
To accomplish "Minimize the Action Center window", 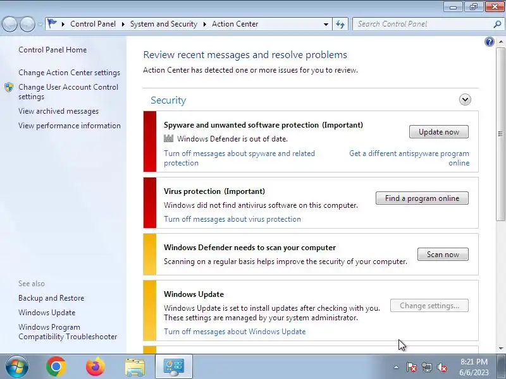I will tap(454, 7).
